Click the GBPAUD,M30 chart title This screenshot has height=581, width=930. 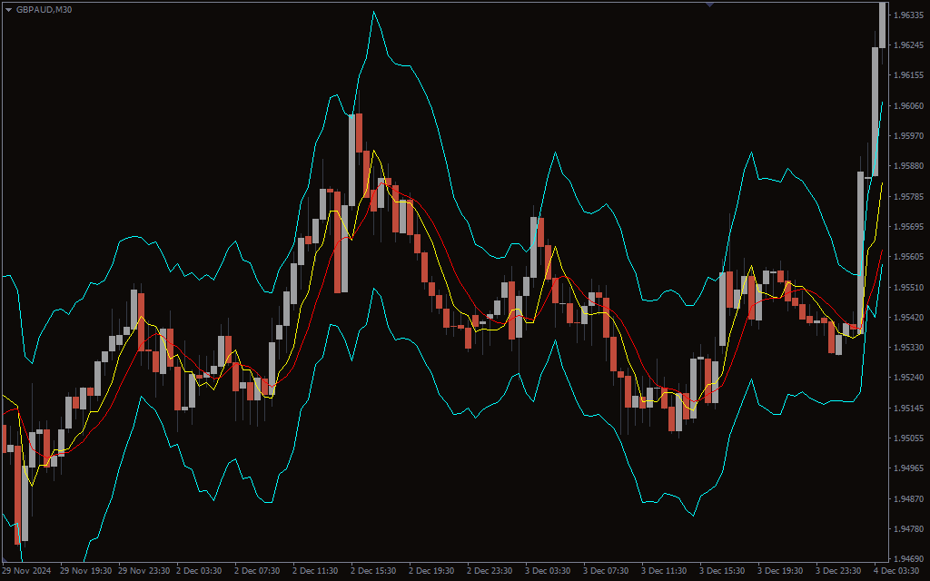(x=45, y=9)
